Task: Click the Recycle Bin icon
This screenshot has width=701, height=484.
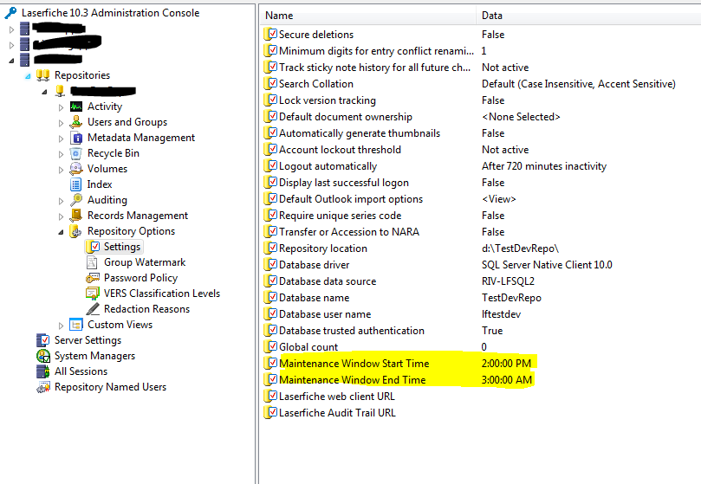Action: coord(76,153)
